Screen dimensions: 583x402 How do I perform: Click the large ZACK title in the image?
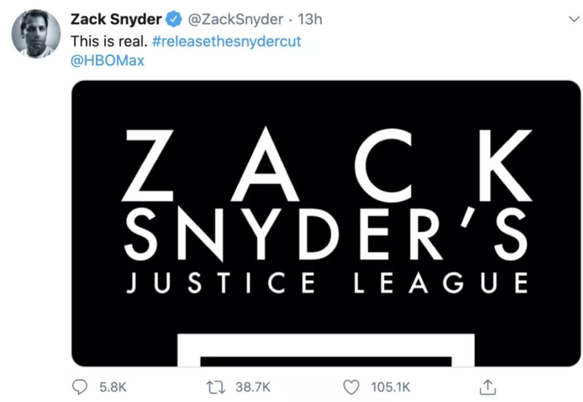(326, 165)
